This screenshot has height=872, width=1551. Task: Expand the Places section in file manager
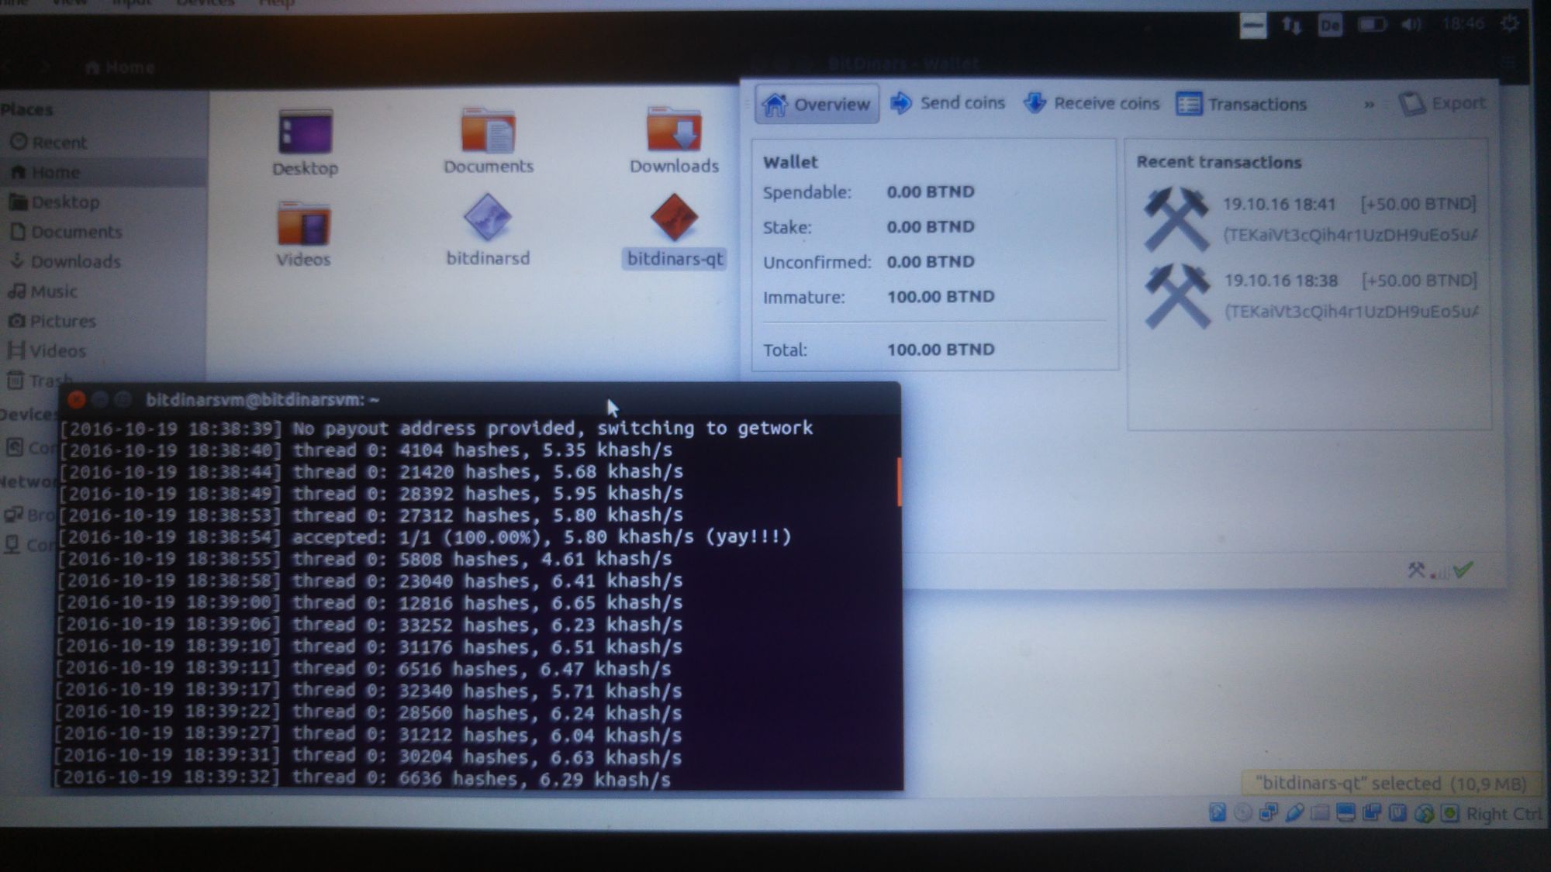pyautogui.click(x=26, y=109)
